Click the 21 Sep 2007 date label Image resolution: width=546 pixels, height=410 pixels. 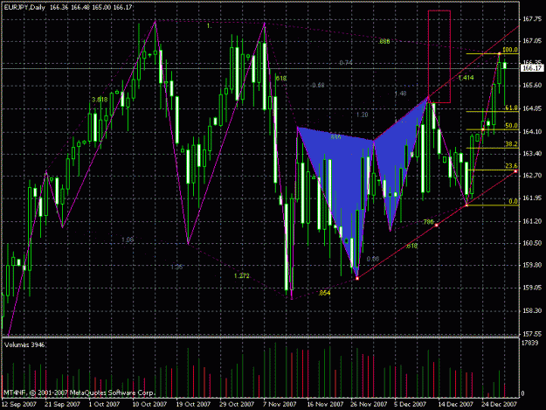(62, 404)
